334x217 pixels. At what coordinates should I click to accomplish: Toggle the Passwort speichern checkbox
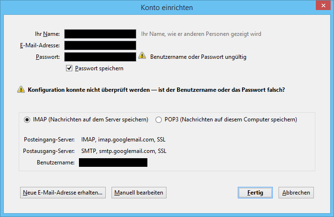[x=69, y=68]
